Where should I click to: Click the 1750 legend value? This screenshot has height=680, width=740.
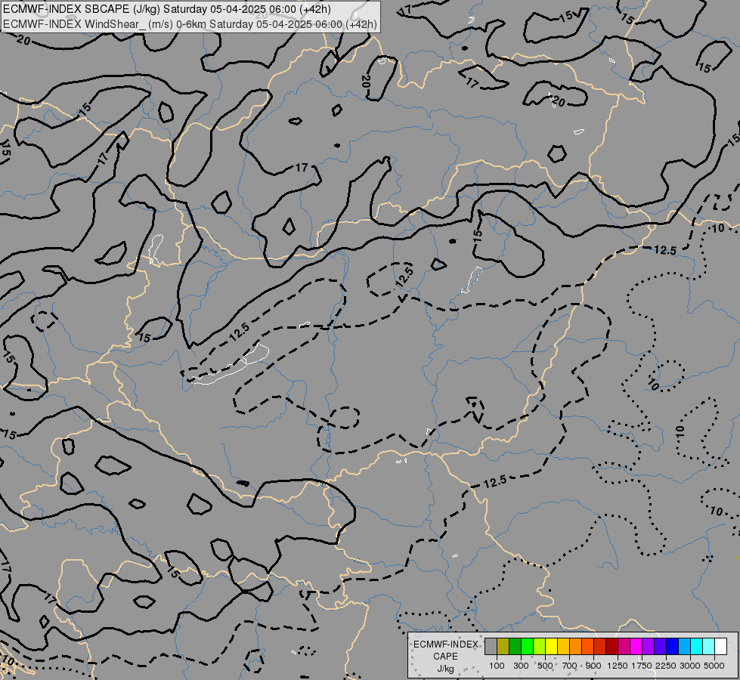pos(642,666)
